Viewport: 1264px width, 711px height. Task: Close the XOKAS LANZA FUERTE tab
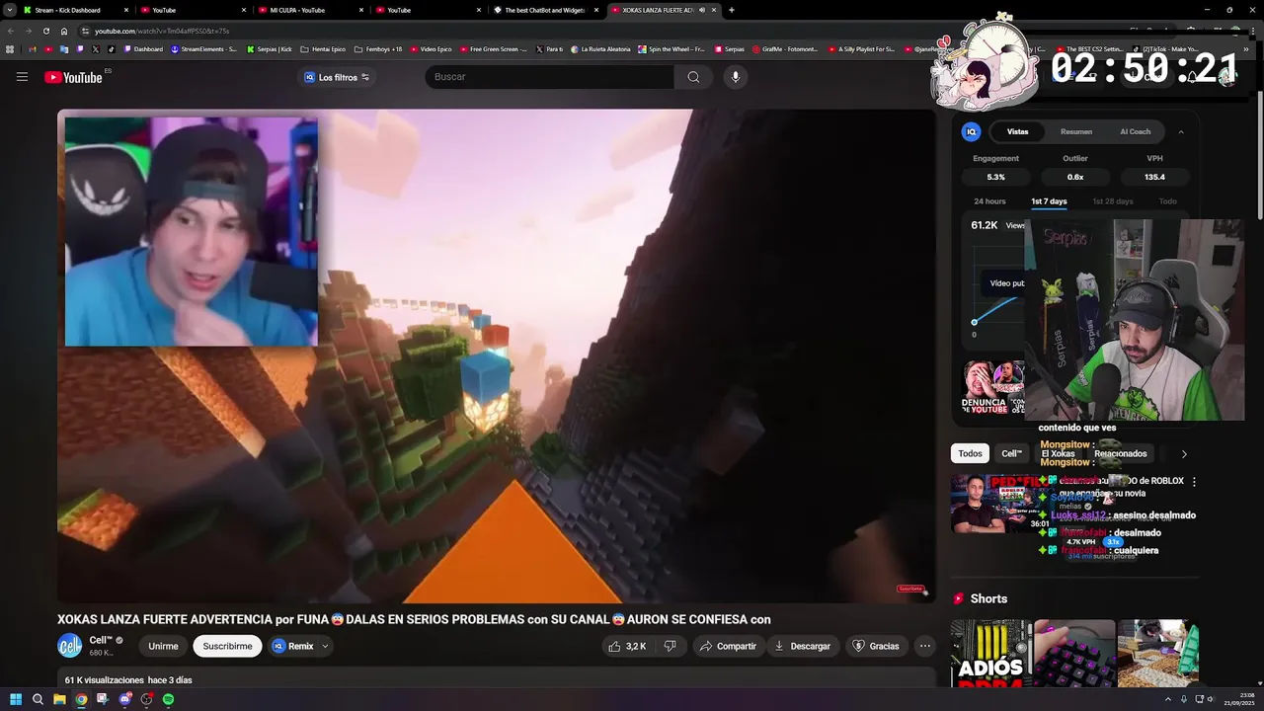point(714,10)
